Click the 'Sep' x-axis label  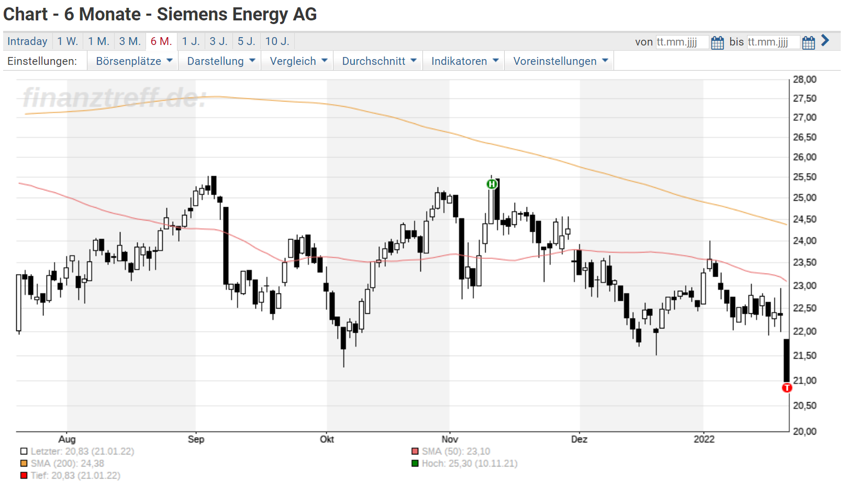tap(196, 439)
